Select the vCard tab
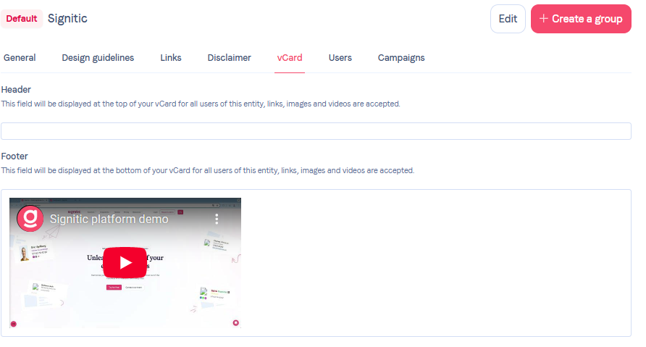Image resolution: width=646 pixels, height=347 pixels. [290, 58]
